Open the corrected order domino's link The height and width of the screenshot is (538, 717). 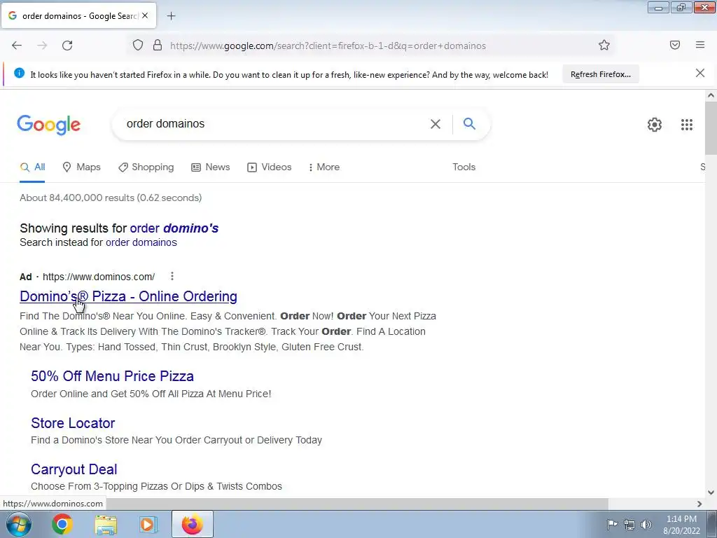(174, 228)
